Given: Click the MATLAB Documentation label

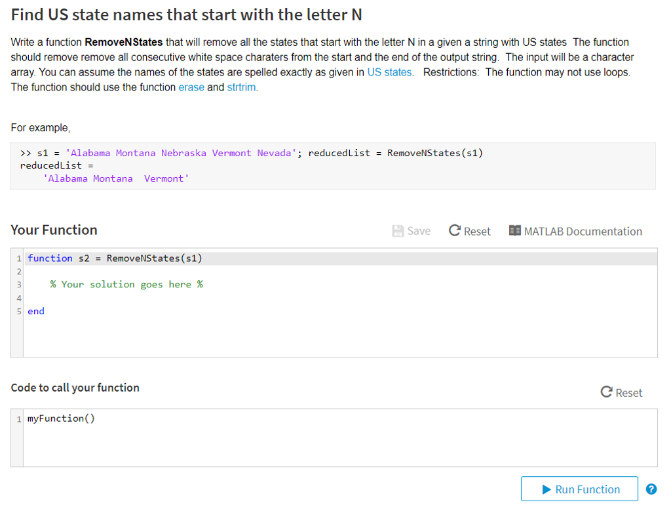Looking at the screenshot, I should [583, 232].
